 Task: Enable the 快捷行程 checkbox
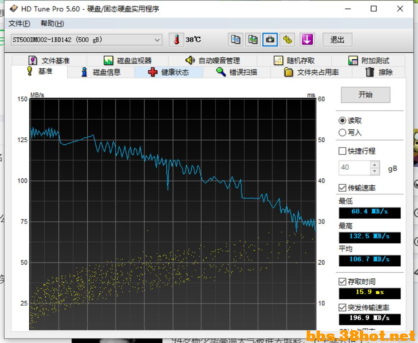342,151
